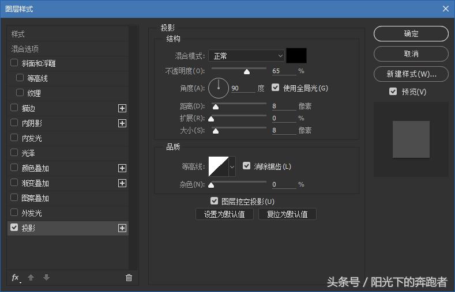
Task: Click 新建样式(W)... button
Action: (x=411, y=74)
